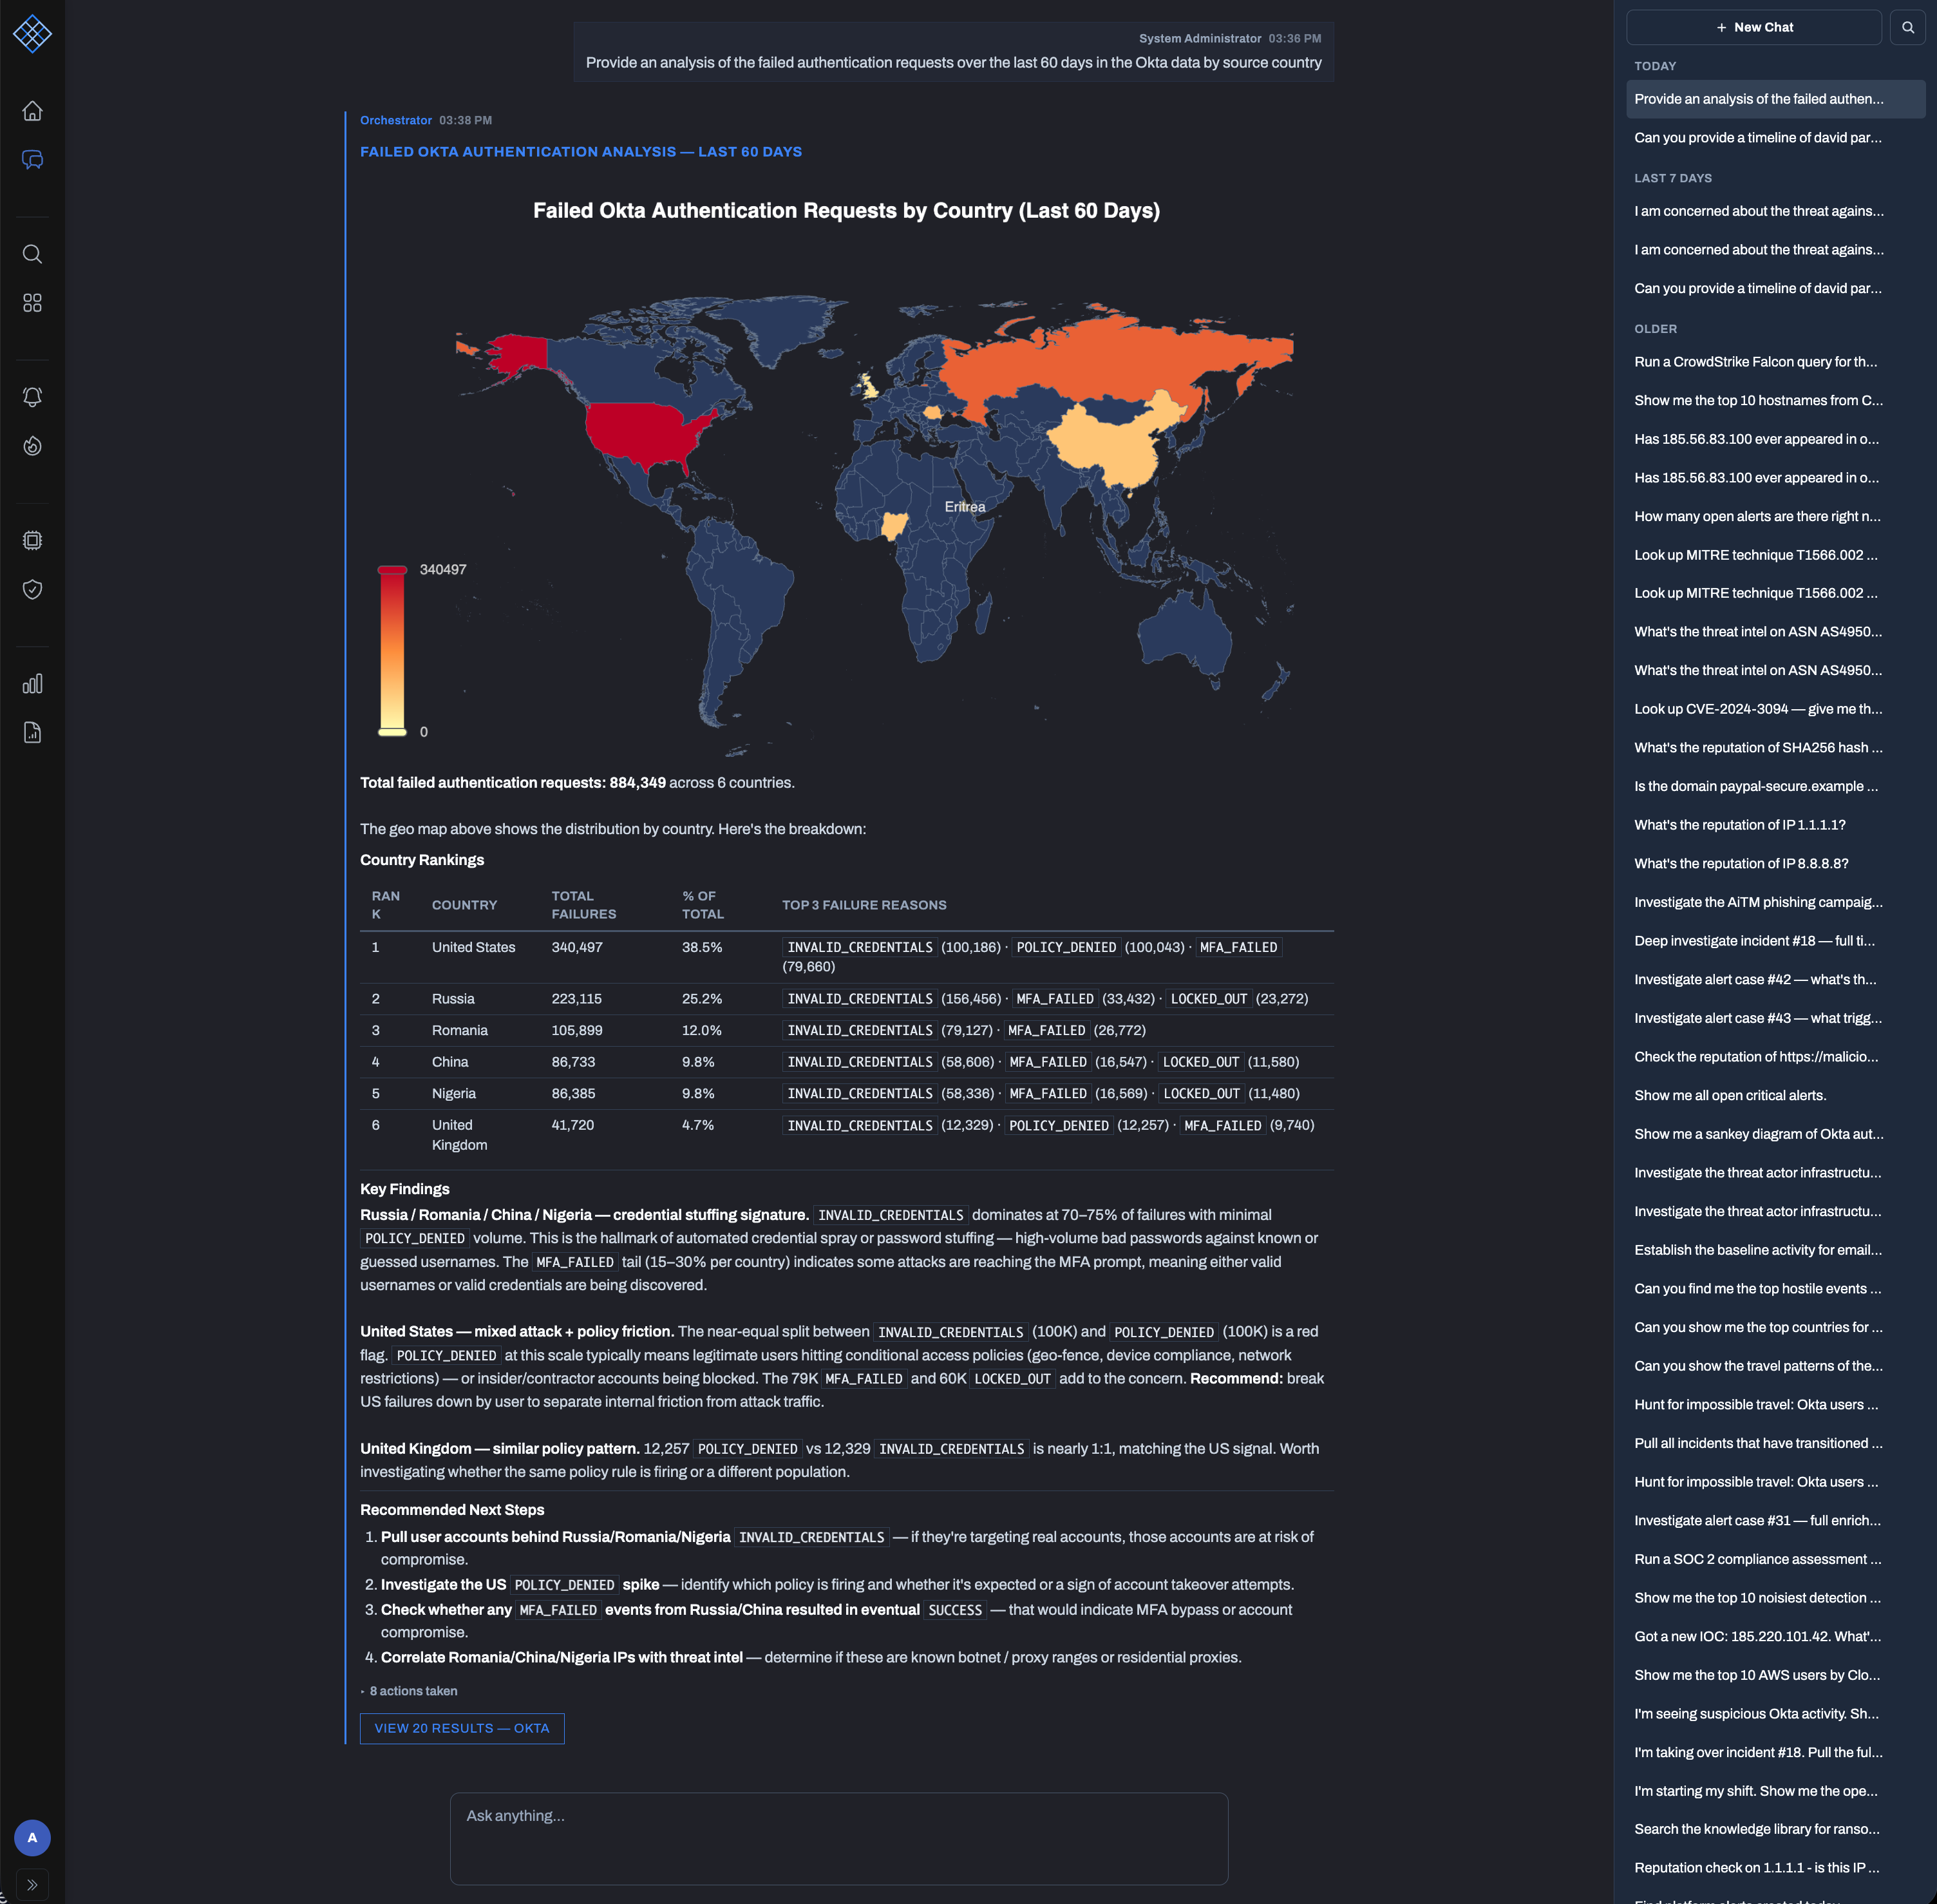Click the 'Orchestrator' sender label

pyautogui.click(x=396, y=121)
